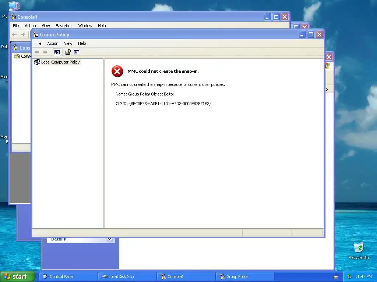
Task: Click the Console1 title bar icon
Action: 13,17
